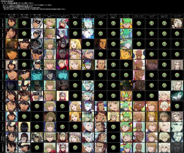Click the row #12 Wild Tiger suit thumbnail
Image resolution: width=184 pixels, height=153 pixels.
(x=37, y=137)
